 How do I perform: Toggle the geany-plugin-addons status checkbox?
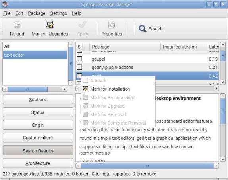(x=79, y=67)
